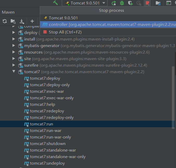
Task: Run with coverage shield icon
Action: 131,3
